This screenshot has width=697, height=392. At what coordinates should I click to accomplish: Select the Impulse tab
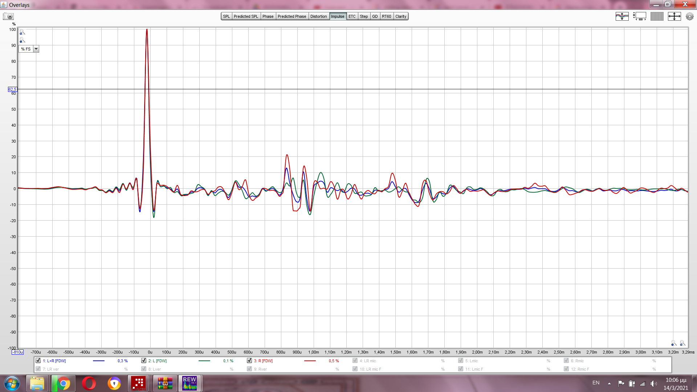pyautogui.click(x=338, y=16)
